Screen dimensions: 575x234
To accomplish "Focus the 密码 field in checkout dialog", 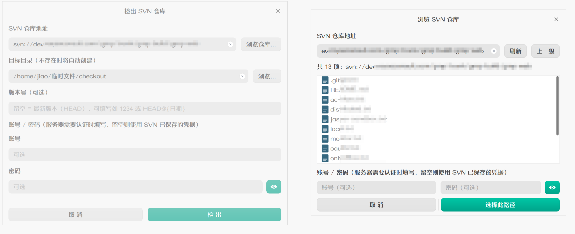I will pos(135,187).
